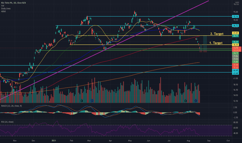Click the dividend D marker near March
This screenshot has width=242, height=143.
click(92, 101)
